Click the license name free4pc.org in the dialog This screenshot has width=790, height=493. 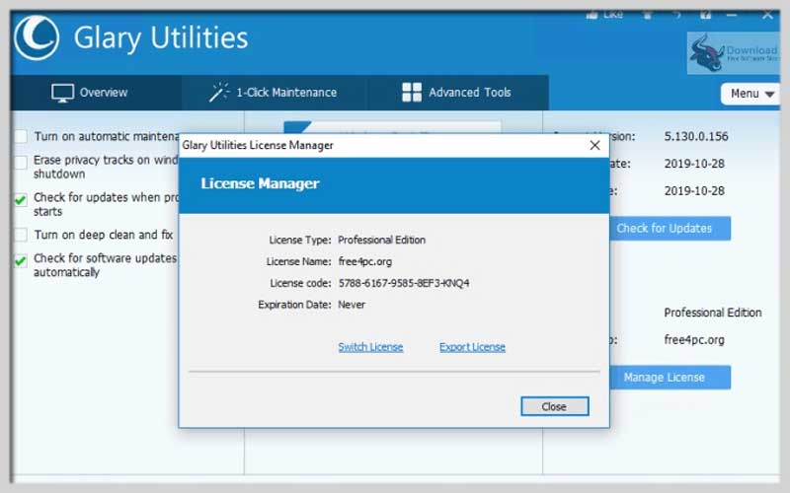(364, 261)
